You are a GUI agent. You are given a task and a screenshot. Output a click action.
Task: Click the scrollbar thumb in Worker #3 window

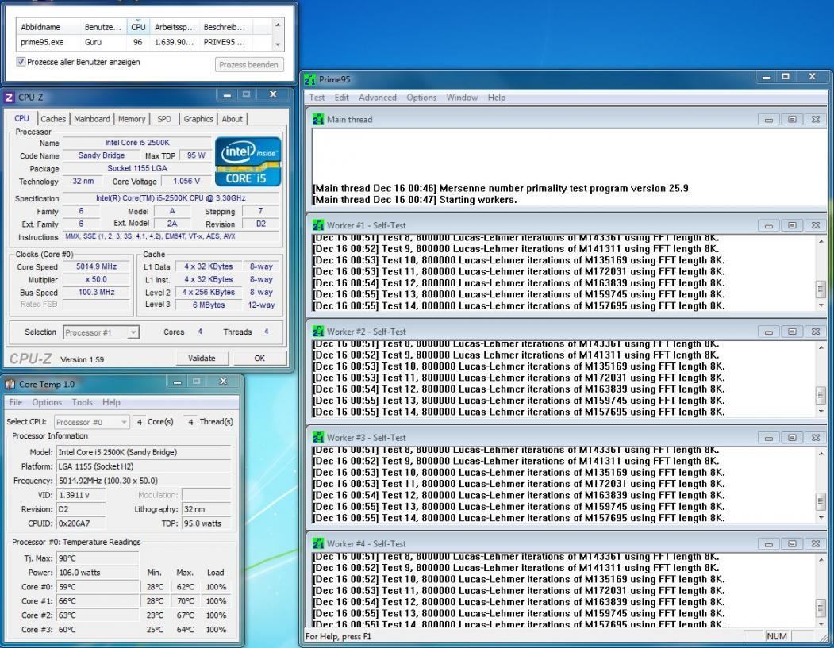point(821,501)
